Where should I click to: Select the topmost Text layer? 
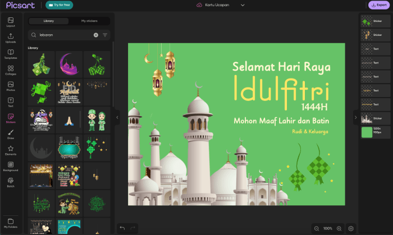click(x=375, y=49)
